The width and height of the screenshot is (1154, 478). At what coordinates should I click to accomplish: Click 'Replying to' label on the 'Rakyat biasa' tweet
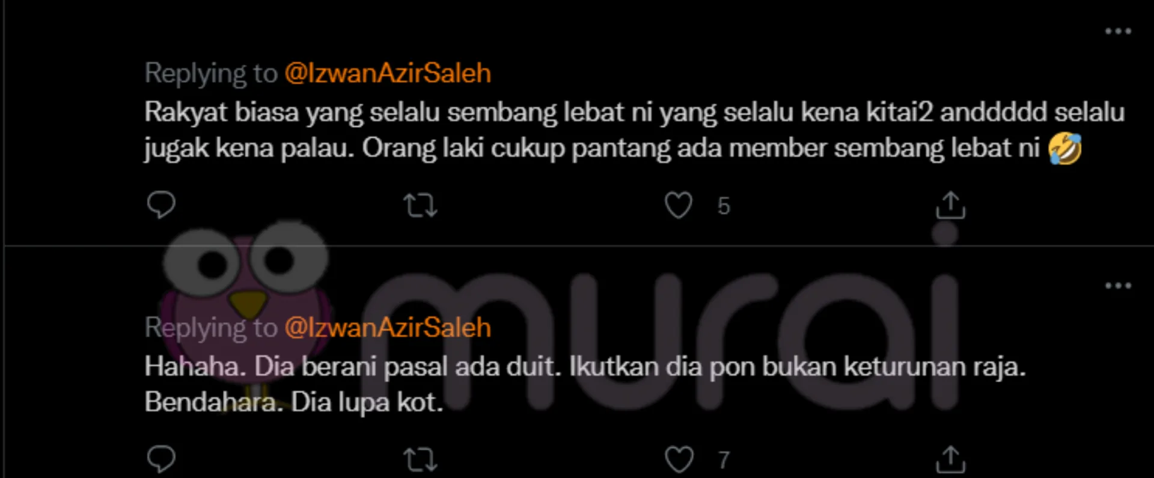pyautogui.click(x=211, y=73)
